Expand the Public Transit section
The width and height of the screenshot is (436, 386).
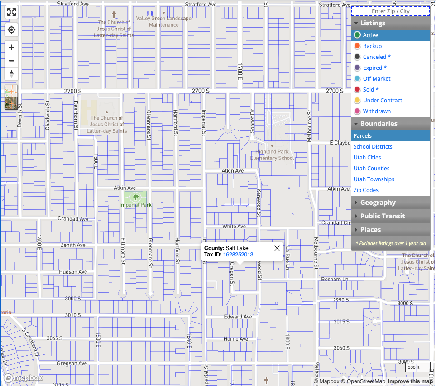tap(391, 216)
